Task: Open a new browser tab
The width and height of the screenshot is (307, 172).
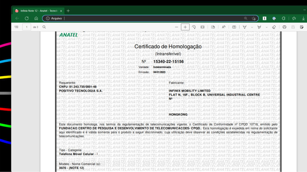Action: [x=68, y=11]
